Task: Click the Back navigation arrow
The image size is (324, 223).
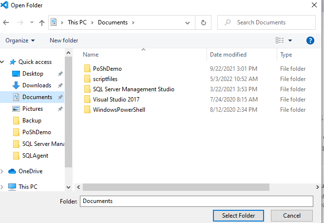Action: (x=6, y=22)
